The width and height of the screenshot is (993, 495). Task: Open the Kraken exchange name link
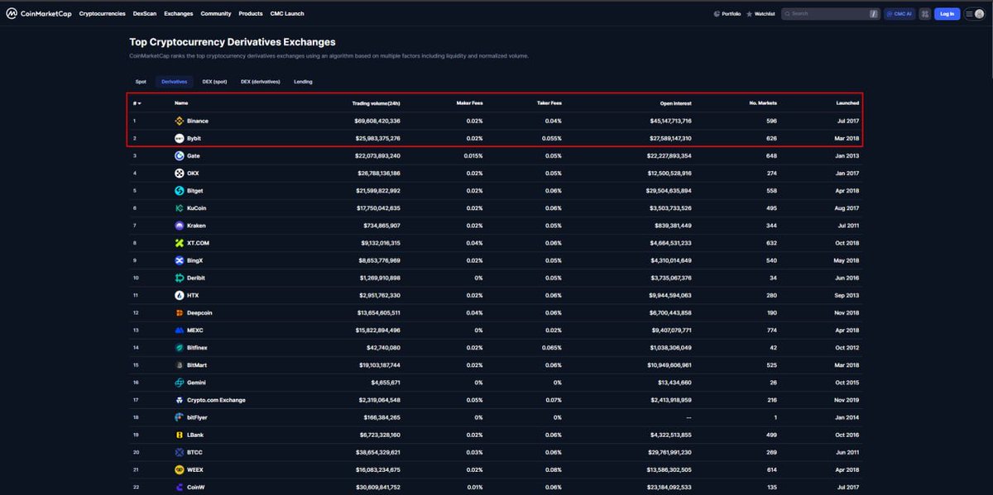click(x=196, y=226)
